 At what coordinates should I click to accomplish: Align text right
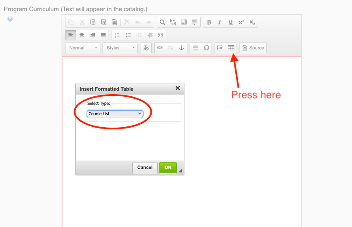point(93,35)
